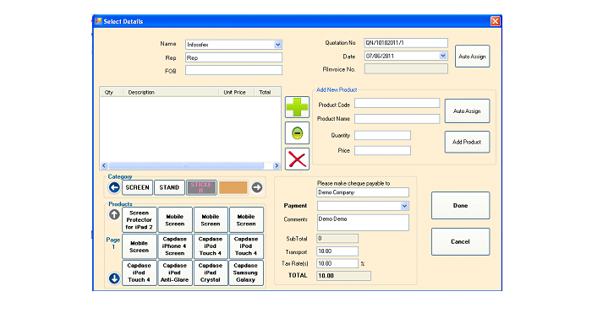This screenshot has width=592, height=313.
Task: Click the Comments text box
Action: [x=363, y=223]
